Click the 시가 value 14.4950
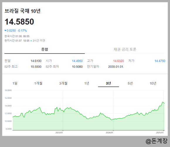Viewport: 170px width, 147px height. pos(77,61)
